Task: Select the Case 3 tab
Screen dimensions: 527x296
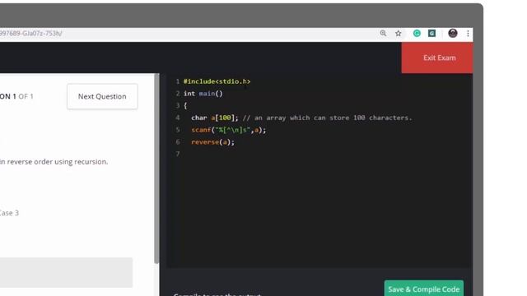Action: (9, 213)
